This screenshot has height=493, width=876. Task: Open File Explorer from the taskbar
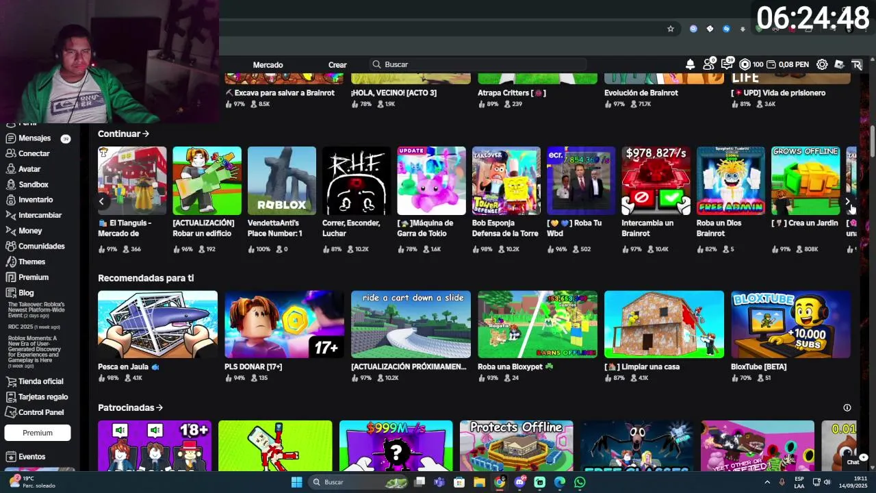point(479,482)
